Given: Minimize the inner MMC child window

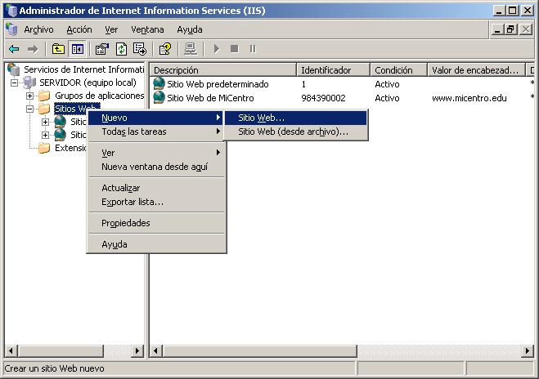Looking at the screenshot, I should [x=497, y=29].
